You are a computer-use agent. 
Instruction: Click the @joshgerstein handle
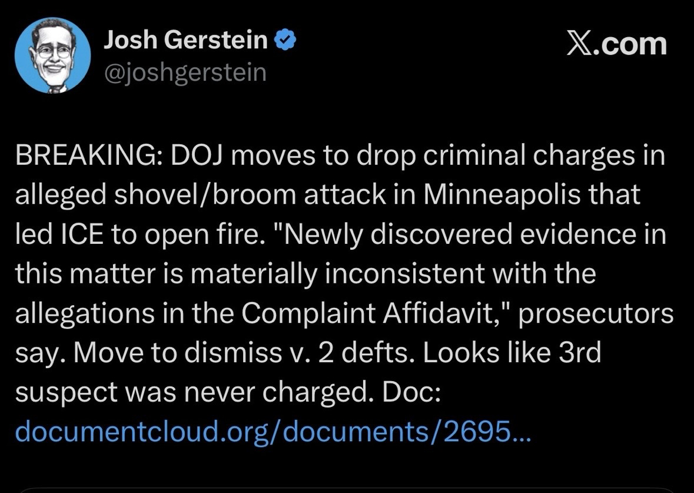[x=185, y=73]
